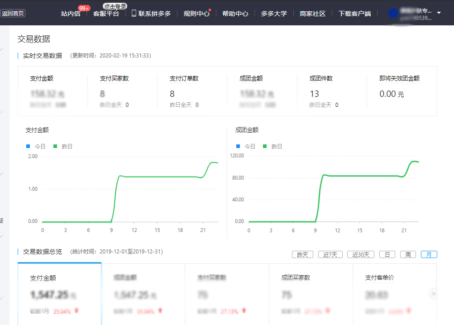The height and width of the screenshot is (325, 454).
Task: Open 规则中心 rules center
Action: tap(196, 14)
